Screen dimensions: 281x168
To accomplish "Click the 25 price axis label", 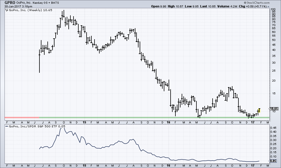I will 274,71.
